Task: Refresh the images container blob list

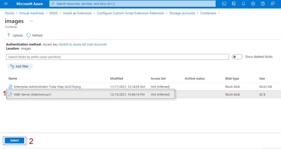Action: pos(35,35)
